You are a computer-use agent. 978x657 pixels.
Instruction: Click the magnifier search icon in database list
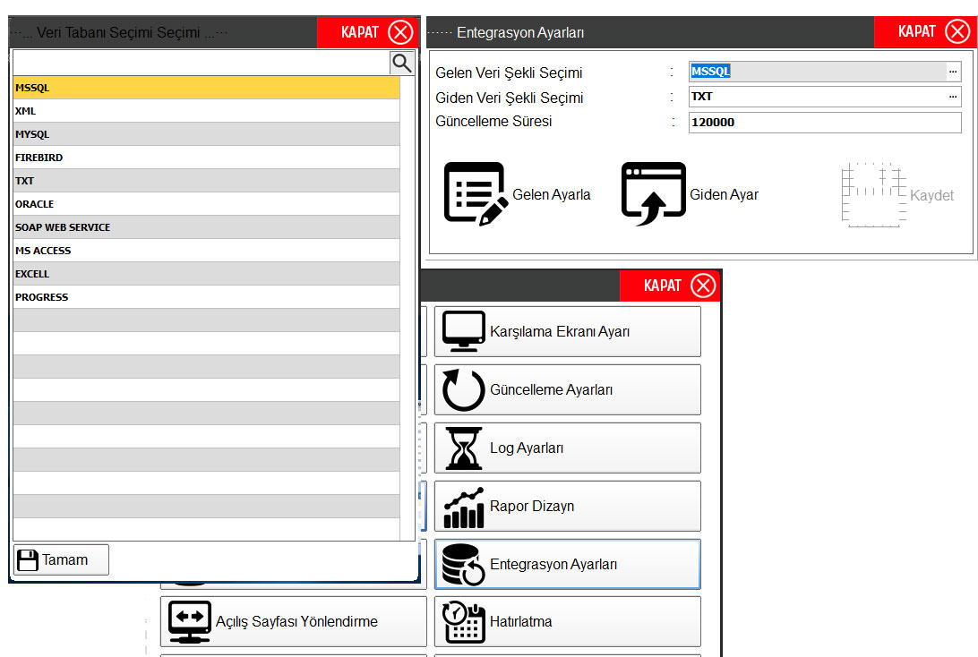(x=401, y=63)
